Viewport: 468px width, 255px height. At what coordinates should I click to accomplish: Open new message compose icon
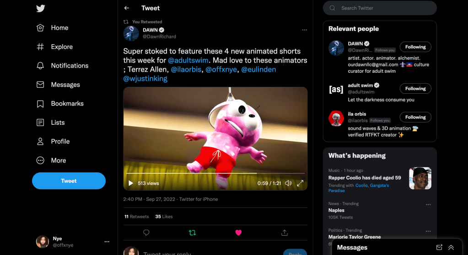[439, 247]
